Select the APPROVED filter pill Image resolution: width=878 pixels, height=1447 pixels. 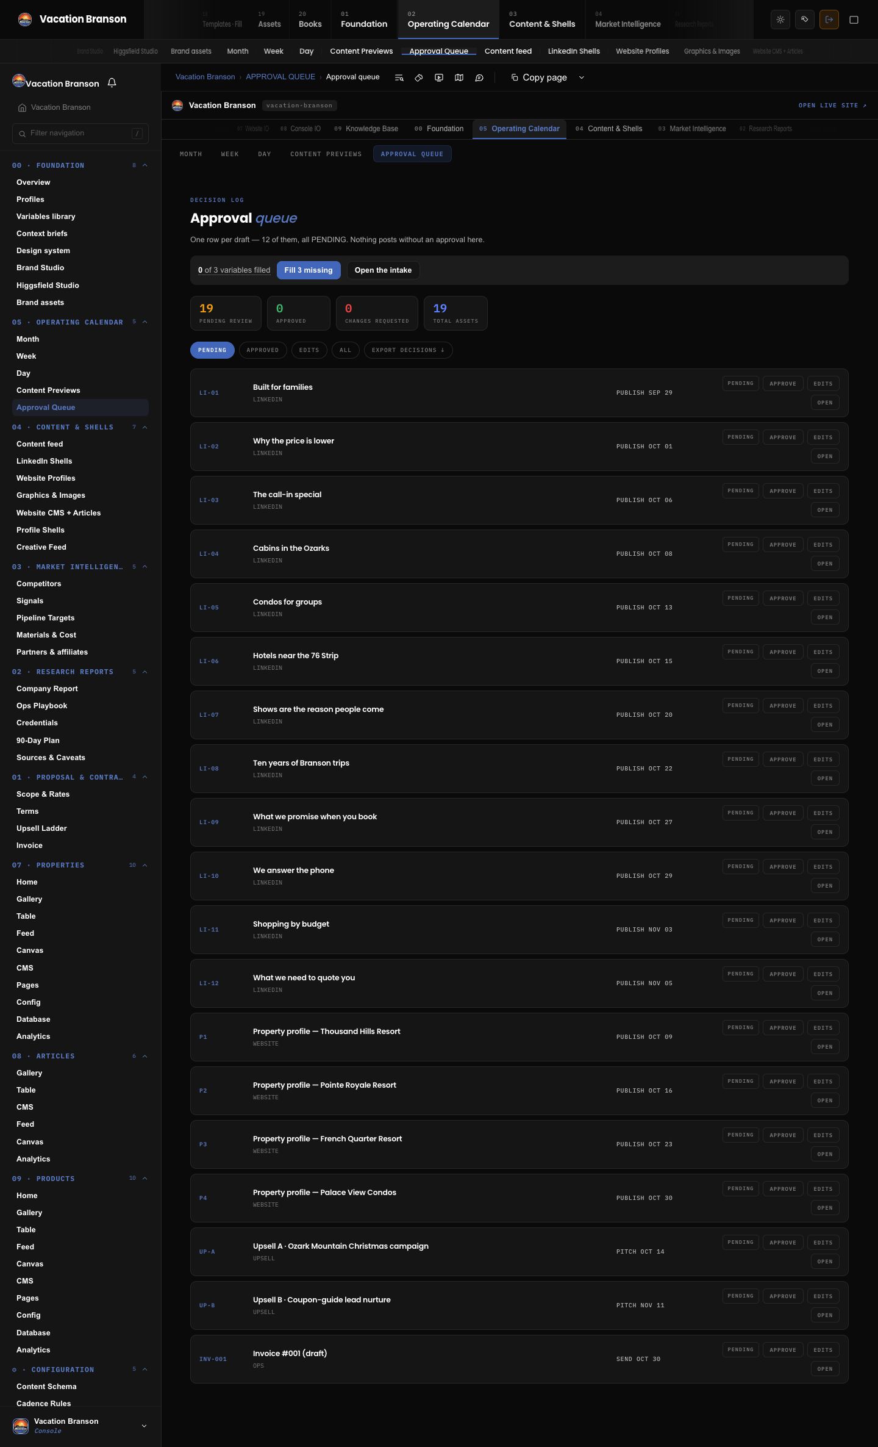click(263, 350)
